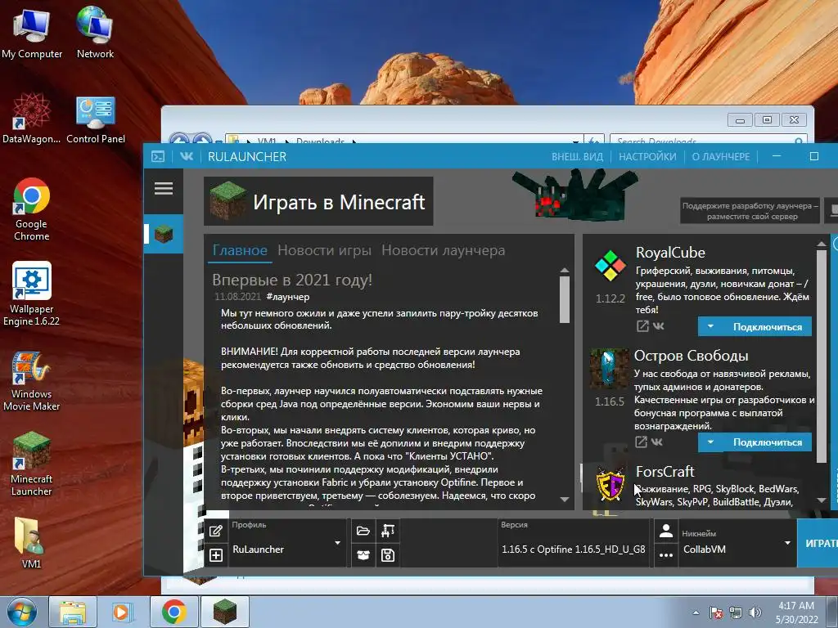Open the game folder icon
The width and height of the screenshot is (838, 628).
pos(363,530)
